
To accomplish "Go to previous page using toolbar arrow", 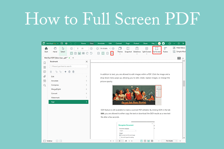I will pos(72,48).
